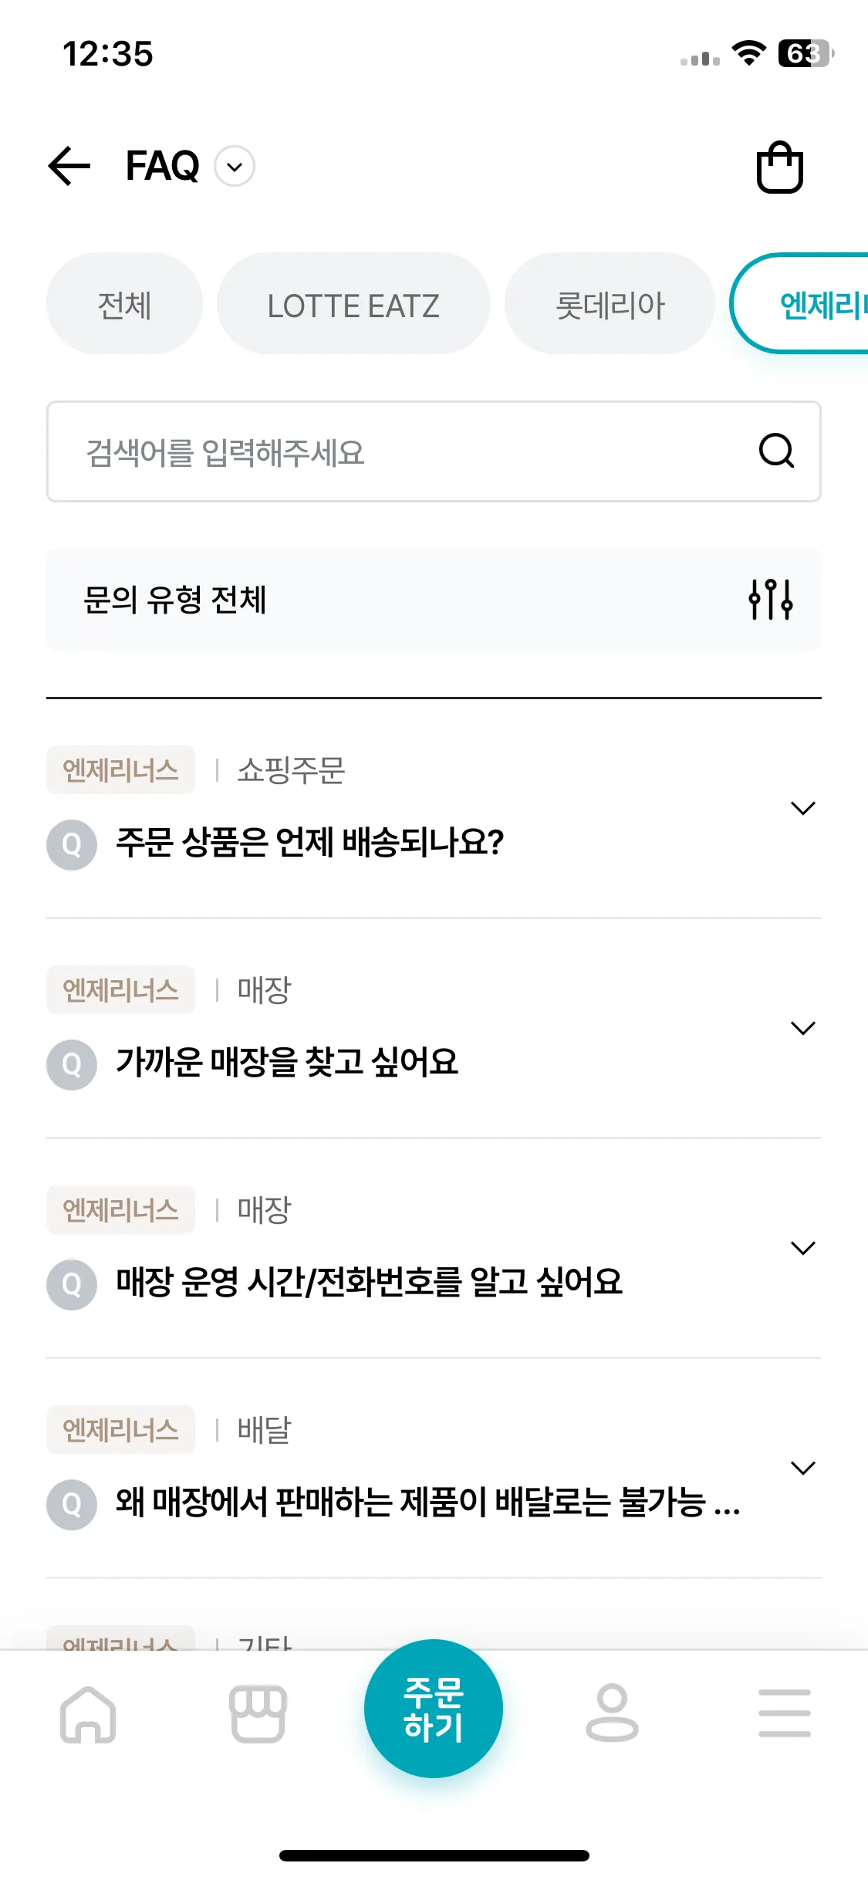The height and width of the screenshot is (1880, 868).
Task: Open the store icon in bottom bar
Action: (x=258, y=1714)
